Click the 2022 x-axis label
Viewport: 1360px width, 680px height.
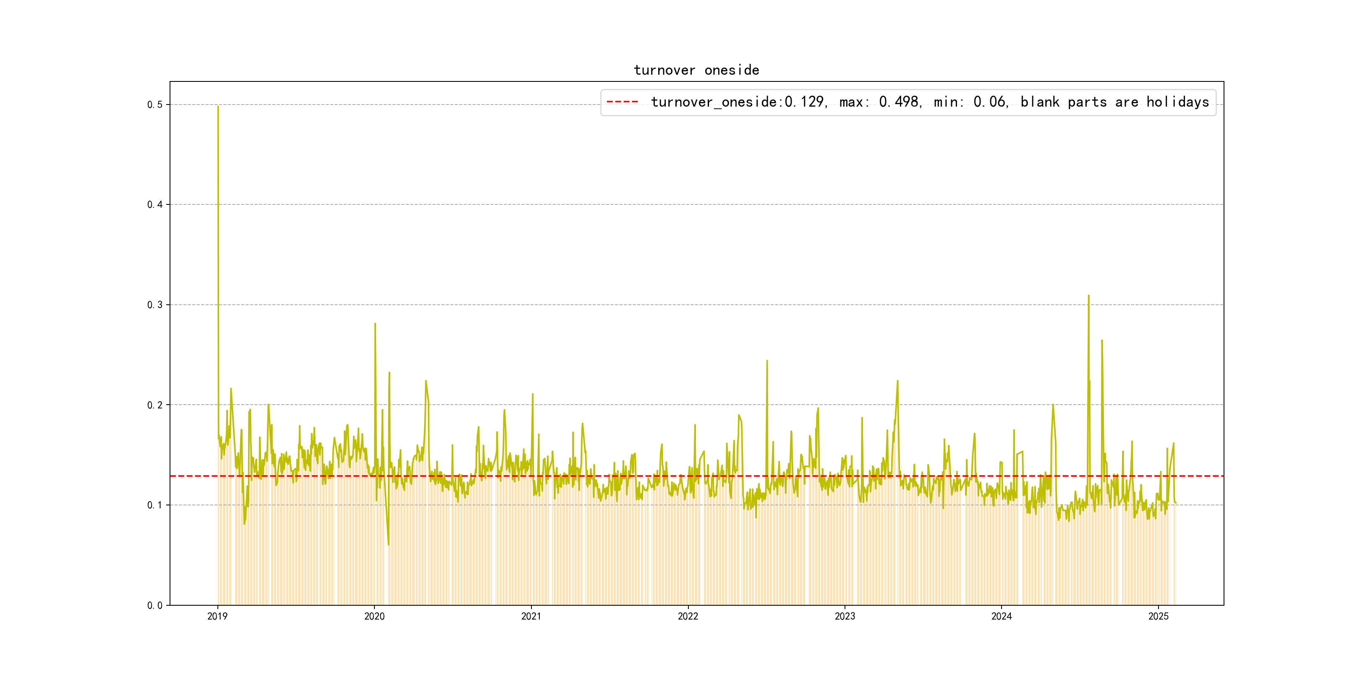point(688,616)
